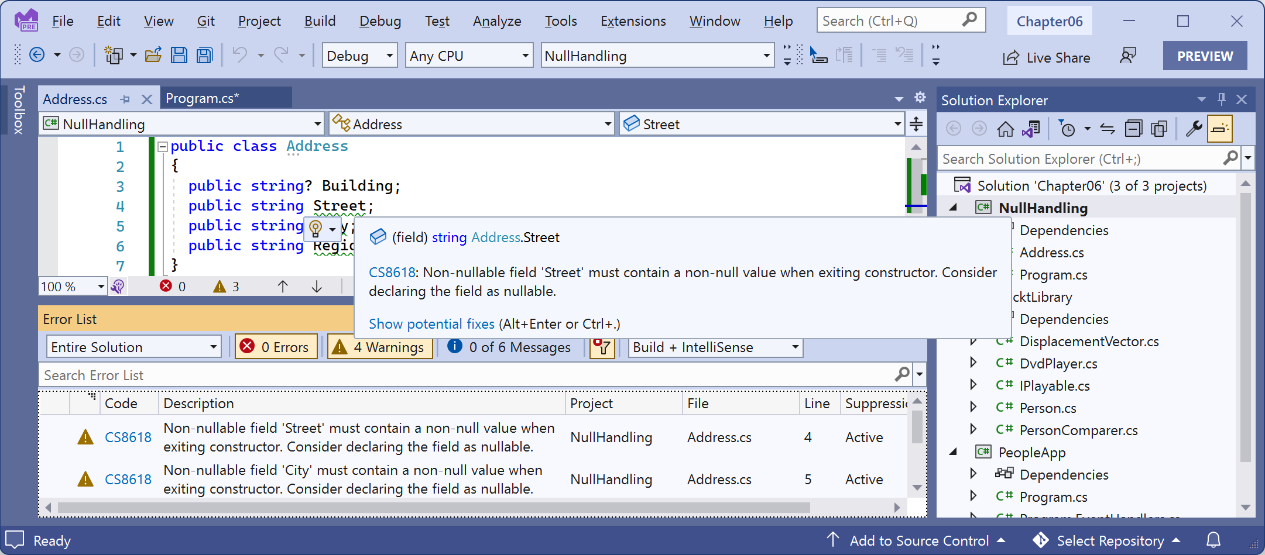This screenshot has height=555, width=1265.
Task: Click Add to Source Control button
Action: (917, 541)
